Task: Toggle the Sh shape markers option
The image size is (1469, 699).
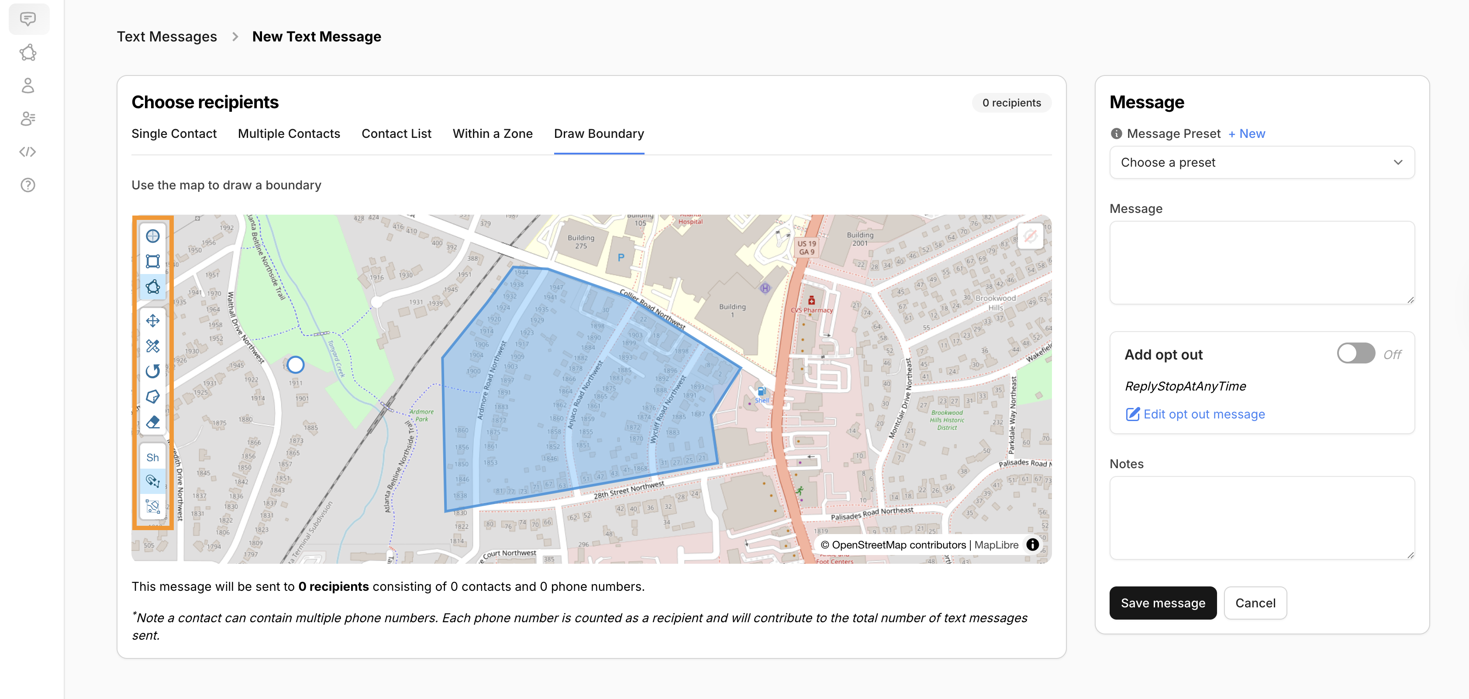Action: pyautogui.click(x=152, y=457)
